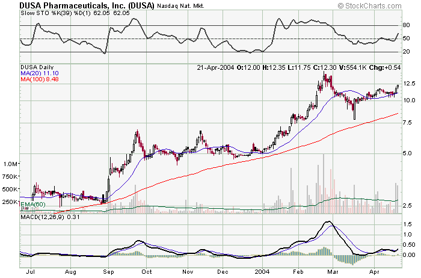Click the Nov month label on time axis
This screenshot has width=421, height=278.
188,272
